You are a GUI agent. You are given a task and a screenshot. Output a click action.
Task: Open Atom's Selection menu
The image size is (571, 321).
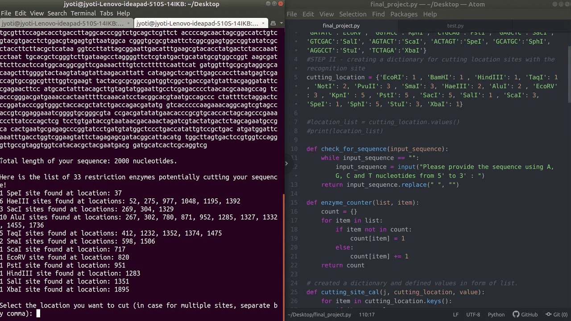[352, 14]
